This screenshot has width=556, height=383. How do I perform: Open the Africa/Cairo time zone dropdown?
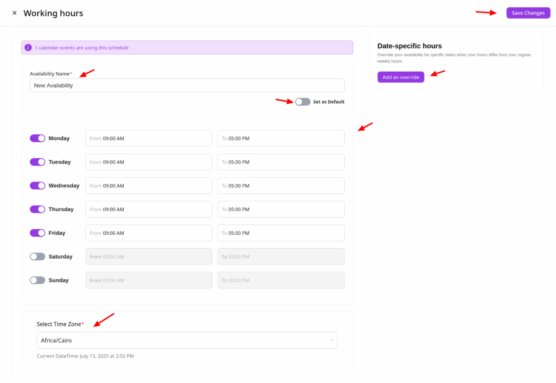185,341
